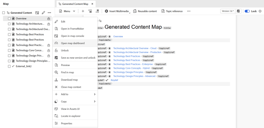Expand the Add to submenu
The height and width of the screenshot is (128, 264).
[75, 94]
